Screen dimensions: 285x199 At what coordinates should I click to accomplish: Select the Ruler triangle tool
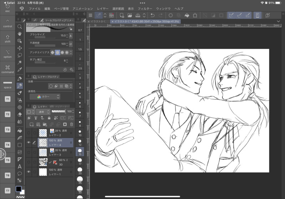pyautogui.click(x=20, y=159)
